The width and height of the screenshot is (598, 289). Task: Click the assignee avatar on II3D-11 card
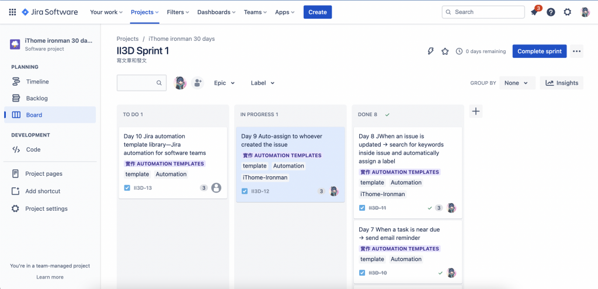pos(451,208)
